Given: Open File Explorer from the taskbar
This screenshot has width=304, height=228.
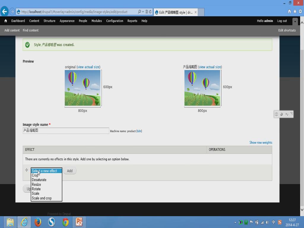Looking at the screenshot, I should click(10, 222).
